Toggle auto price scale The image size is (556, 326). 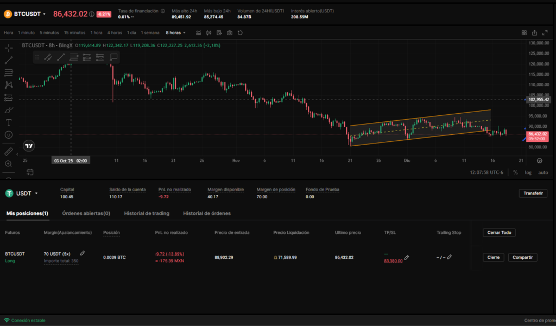(542, 172)
